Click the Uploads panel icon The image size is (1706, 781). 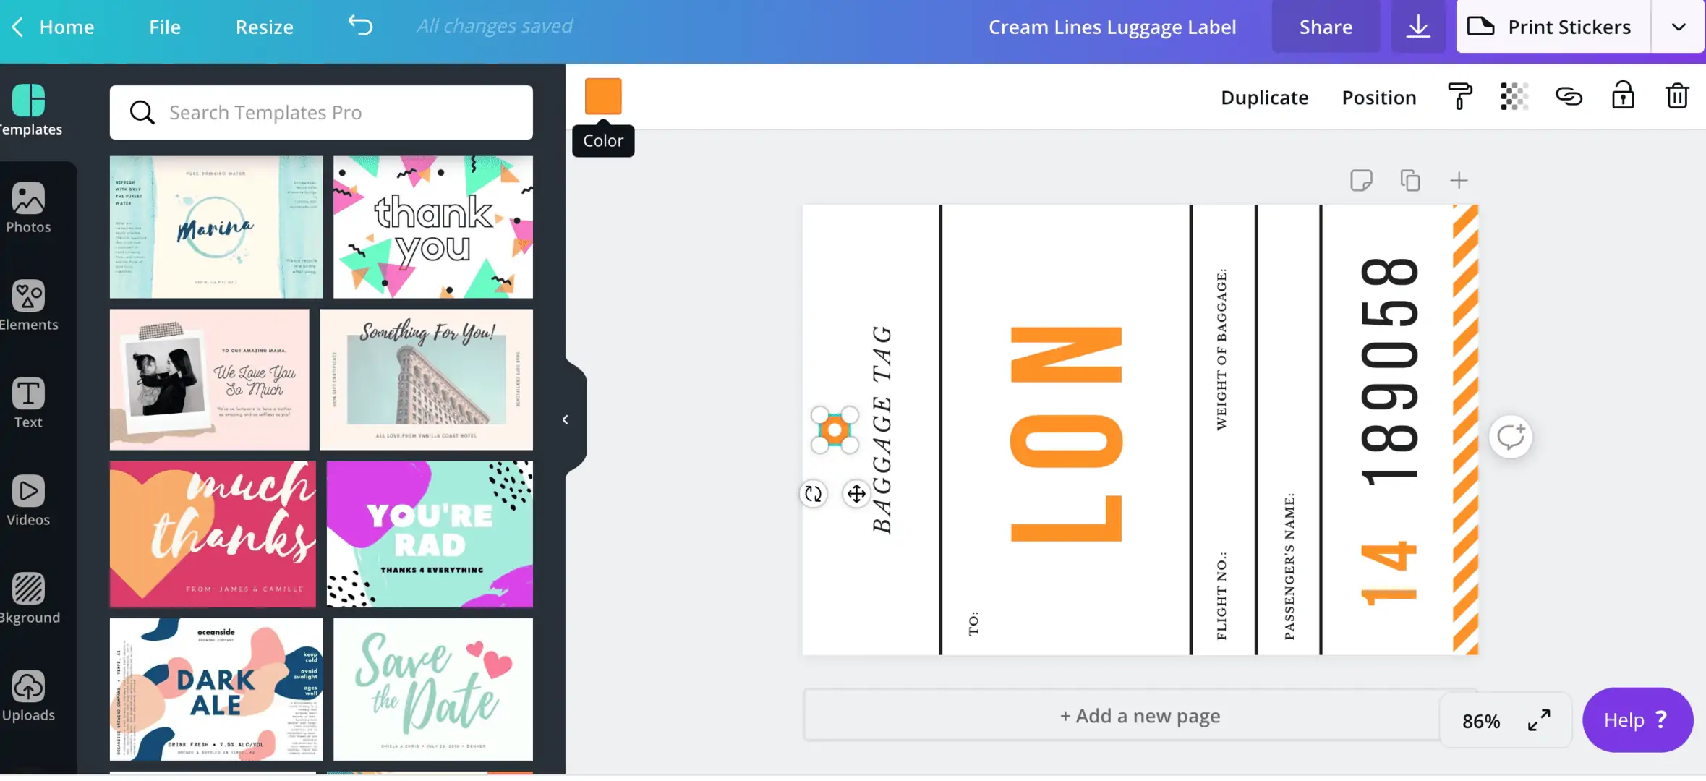point(28,686)
